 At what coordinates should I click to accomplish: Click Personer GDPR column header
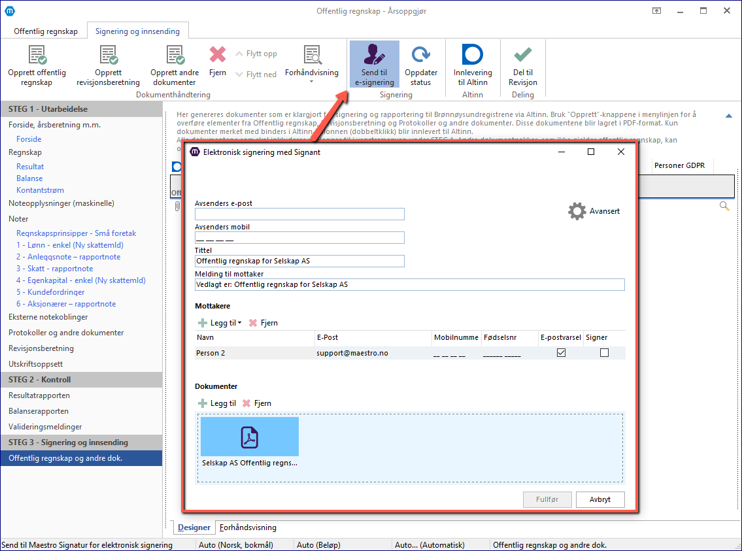click(x=679, y=165)
